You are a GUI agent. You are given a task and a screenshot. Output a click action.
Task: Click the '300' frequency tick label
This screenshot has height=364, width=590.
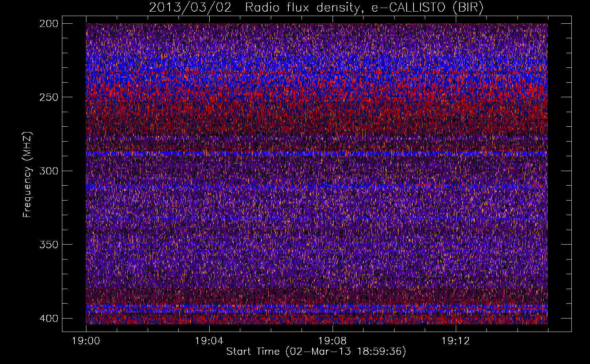pyautogui.click(x=49, y=171)
